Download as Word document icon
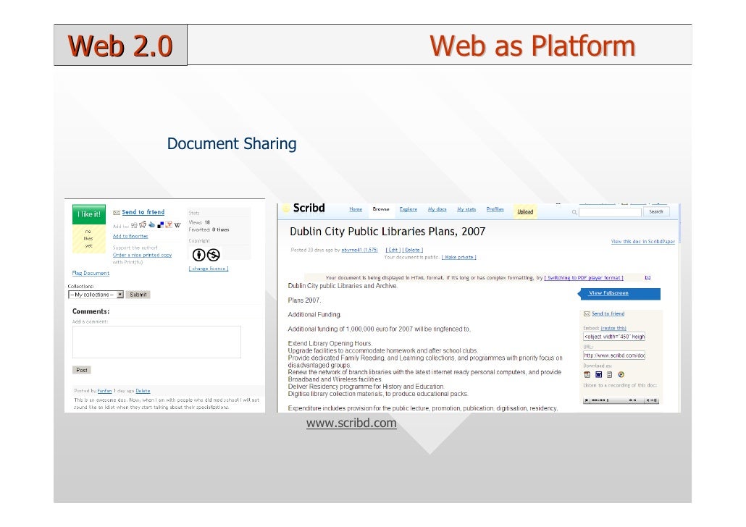This screenshot has width=746, height=527. coord(598,375)
